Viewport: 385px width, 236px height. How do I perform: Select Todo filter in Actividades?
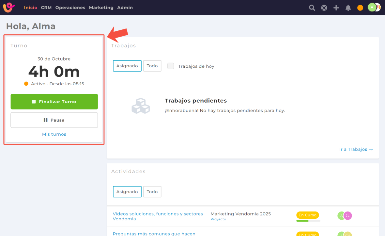pyautogui.click(x=152, y=192)
